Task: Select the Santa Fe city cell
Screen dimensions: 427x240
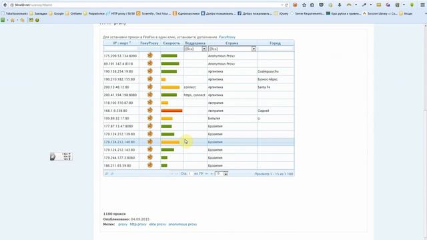Action: tap(276, 87)
